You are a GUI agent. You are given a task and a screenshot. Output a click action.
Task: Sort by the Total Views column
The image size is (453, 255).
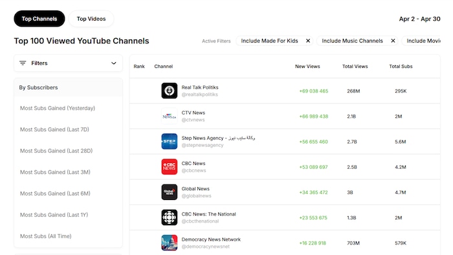click(x=355, y=67)
